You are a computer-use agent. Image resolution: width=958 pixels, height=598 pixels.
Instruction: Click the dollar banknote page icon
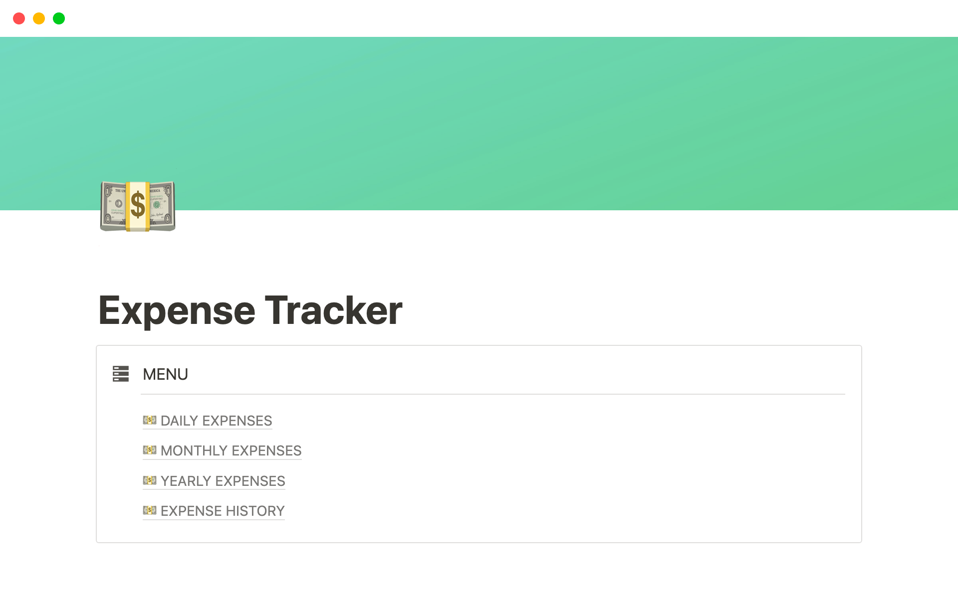pyautogui.click(x=138, y=206)
